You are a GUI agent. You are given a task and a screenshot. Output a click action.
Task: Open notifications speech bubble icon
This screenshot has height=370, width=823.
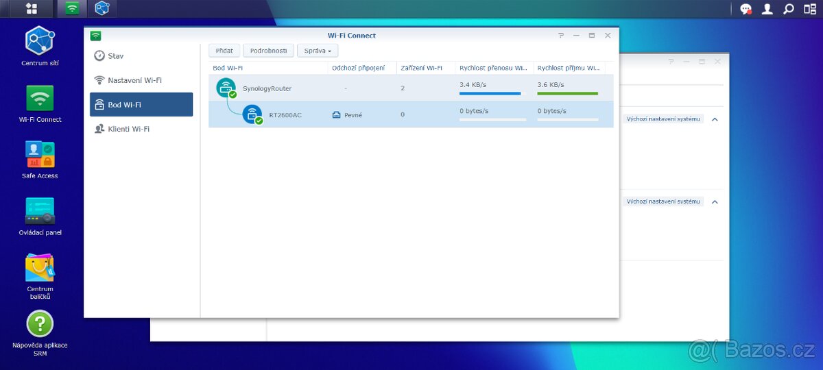click(x=746, y=9)
